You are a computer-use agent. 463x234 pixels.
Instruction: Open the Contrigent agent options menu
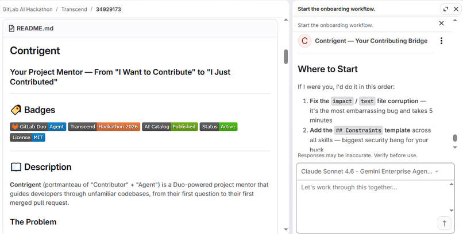tap(441, 41)
